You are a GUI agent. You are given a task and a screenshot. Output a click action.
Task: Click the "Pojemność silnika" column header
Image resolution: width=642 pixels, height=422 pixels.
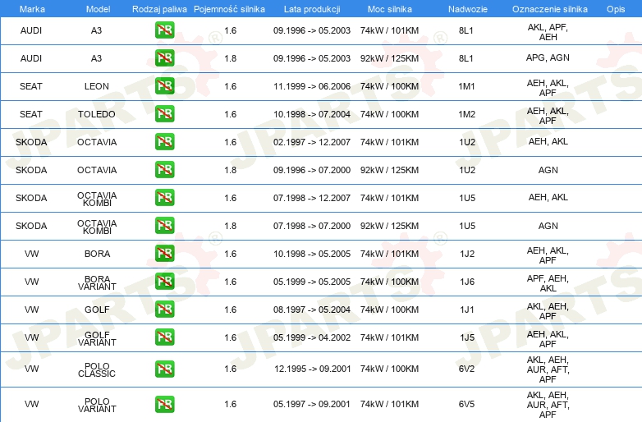[x=229, y=9]
